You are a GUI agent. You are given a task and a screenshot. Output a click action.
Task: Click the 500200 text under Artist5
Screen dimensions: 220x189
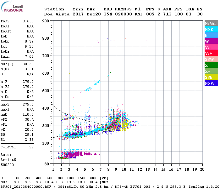pyautogui.click(x=7, y=165)
